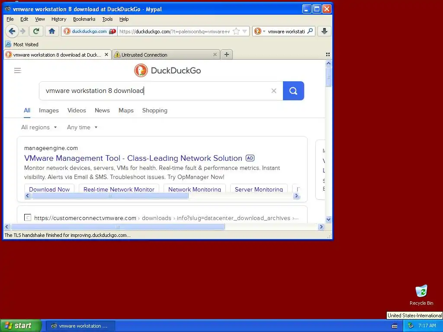Select the All results tab

(x=27, y=110)
